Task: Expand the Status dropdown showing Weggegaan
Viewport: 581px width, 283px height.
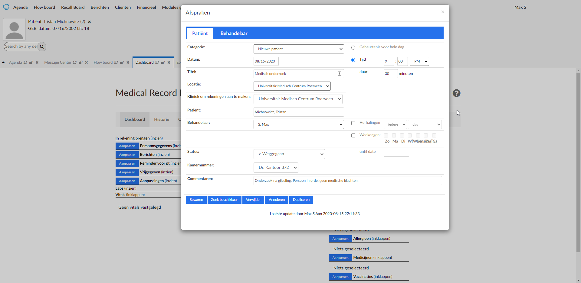Action: [x=289, y=154]
